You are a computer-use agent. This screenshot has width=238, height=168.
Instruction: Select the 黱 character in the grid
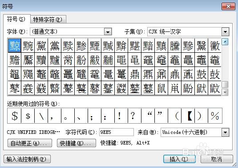click(175, 46)
